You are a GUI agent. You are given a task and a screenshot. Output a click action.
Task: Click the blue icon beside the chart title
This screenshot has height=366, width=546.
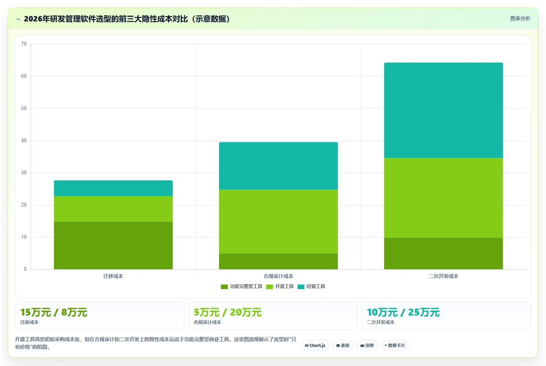(18, 19)
